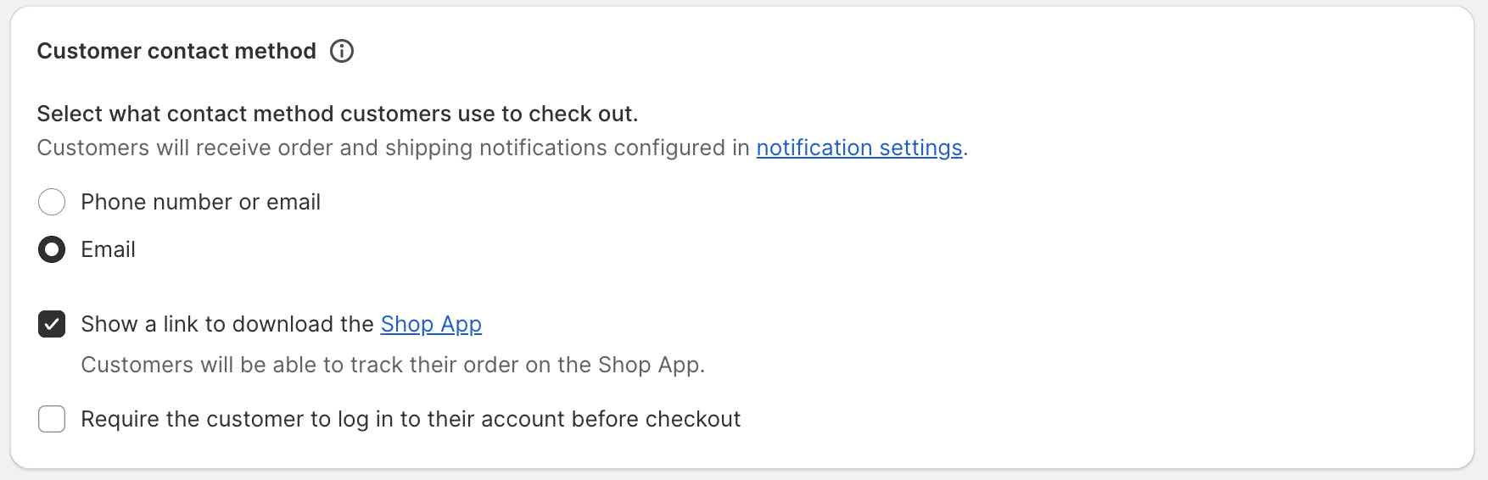Image resolution: width=1488 pixels, height=480 pixels.
Task: Select the Email radio button
Action: (x=52, y=249)
